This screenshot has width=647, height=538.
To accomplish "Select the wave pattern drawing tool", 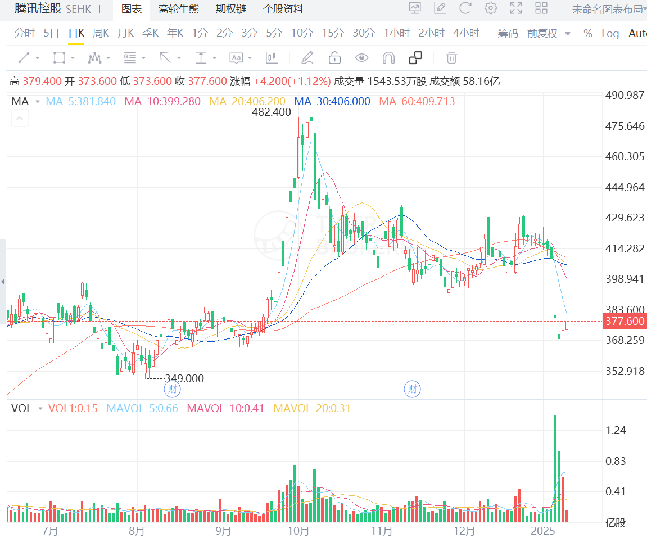I will [x=94, y=58].
